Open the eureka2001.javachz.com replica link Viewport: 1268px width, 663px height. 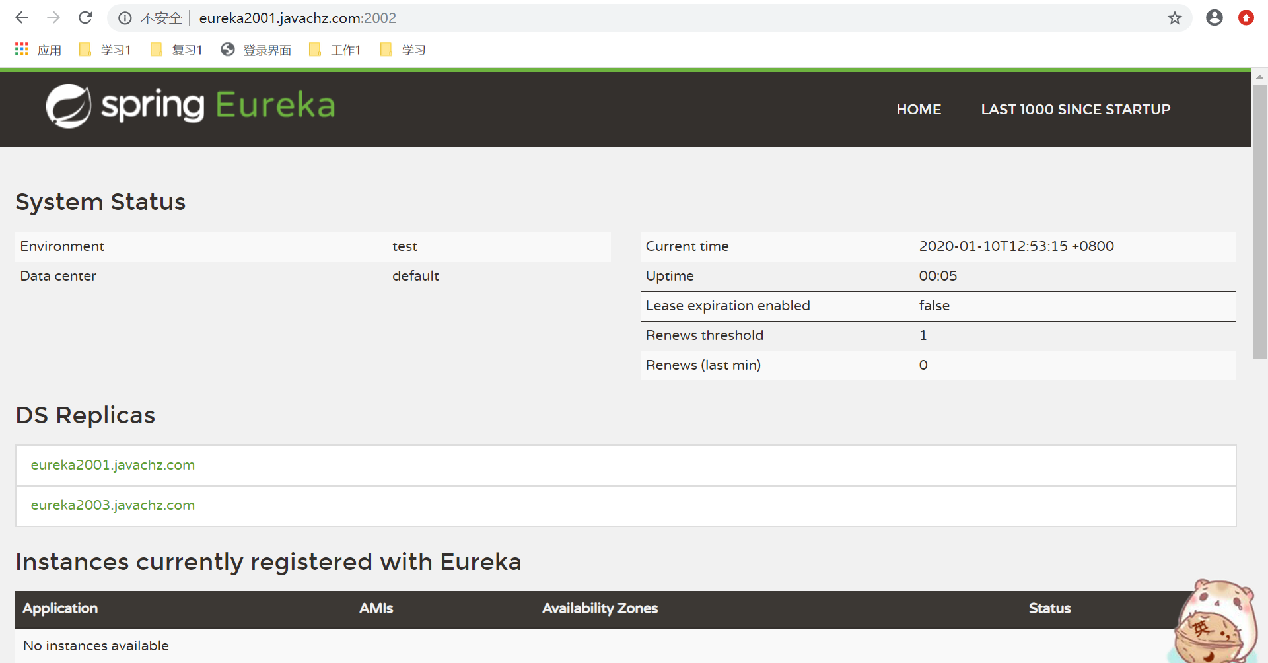[113, 465]
